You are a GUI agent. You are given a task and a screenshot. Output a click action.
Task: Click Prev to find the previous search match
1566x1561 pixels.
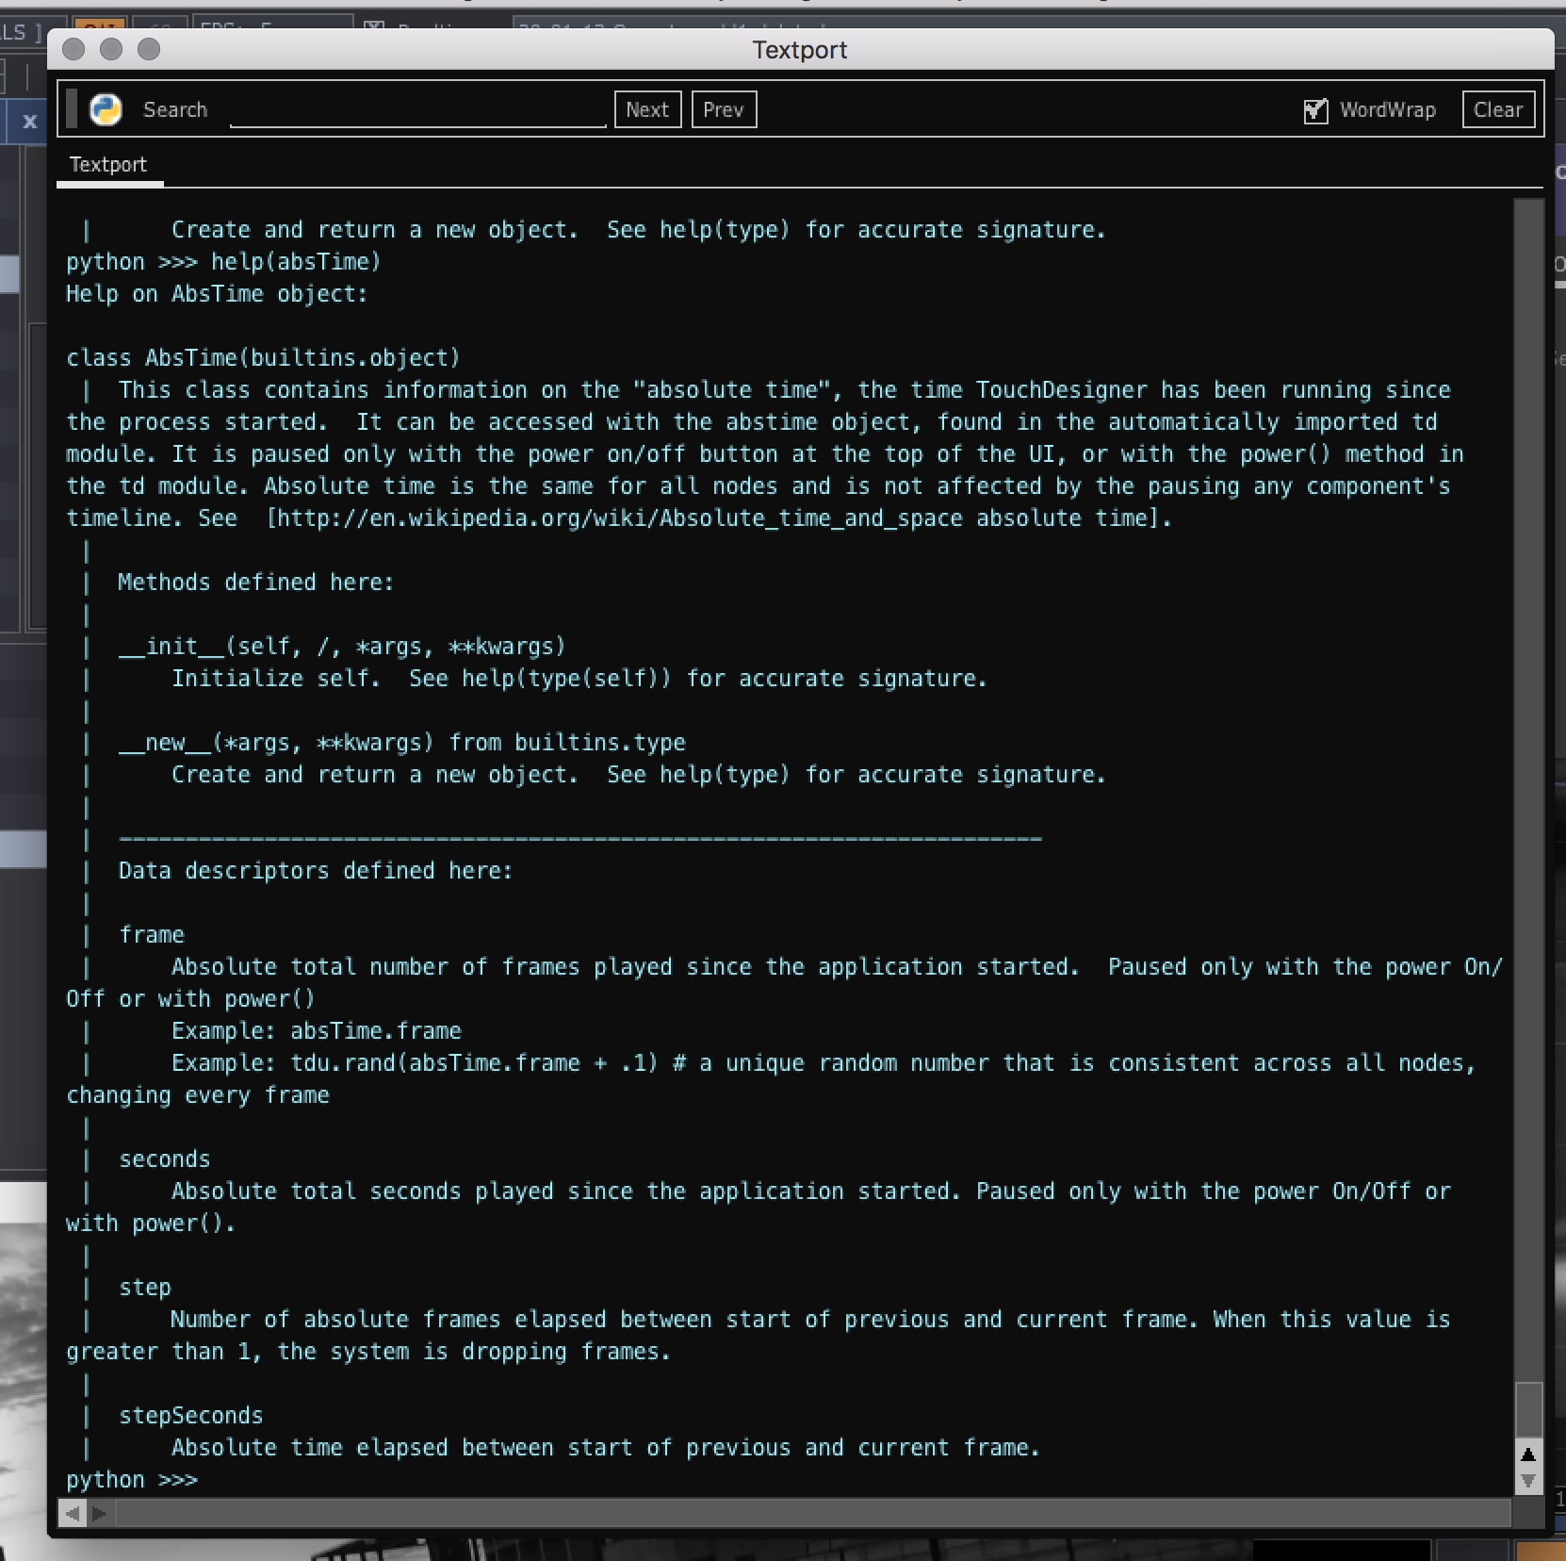(724, 108)
